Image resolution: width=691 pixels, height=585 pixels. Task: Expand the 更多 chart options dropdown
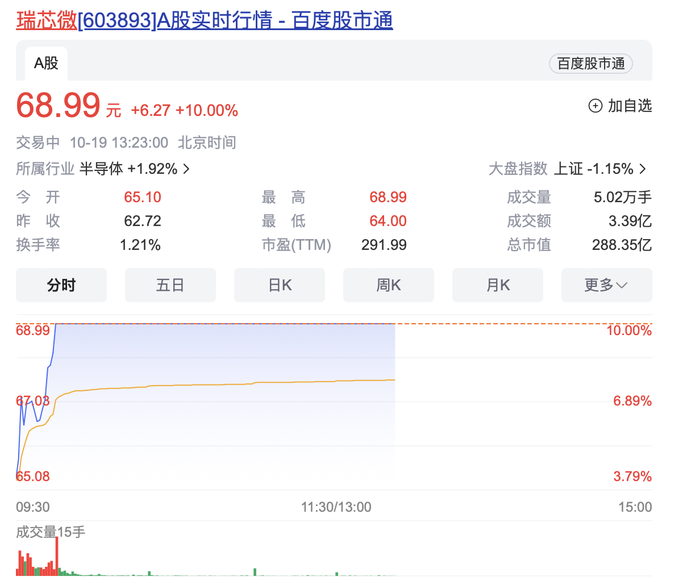point(606,285)
